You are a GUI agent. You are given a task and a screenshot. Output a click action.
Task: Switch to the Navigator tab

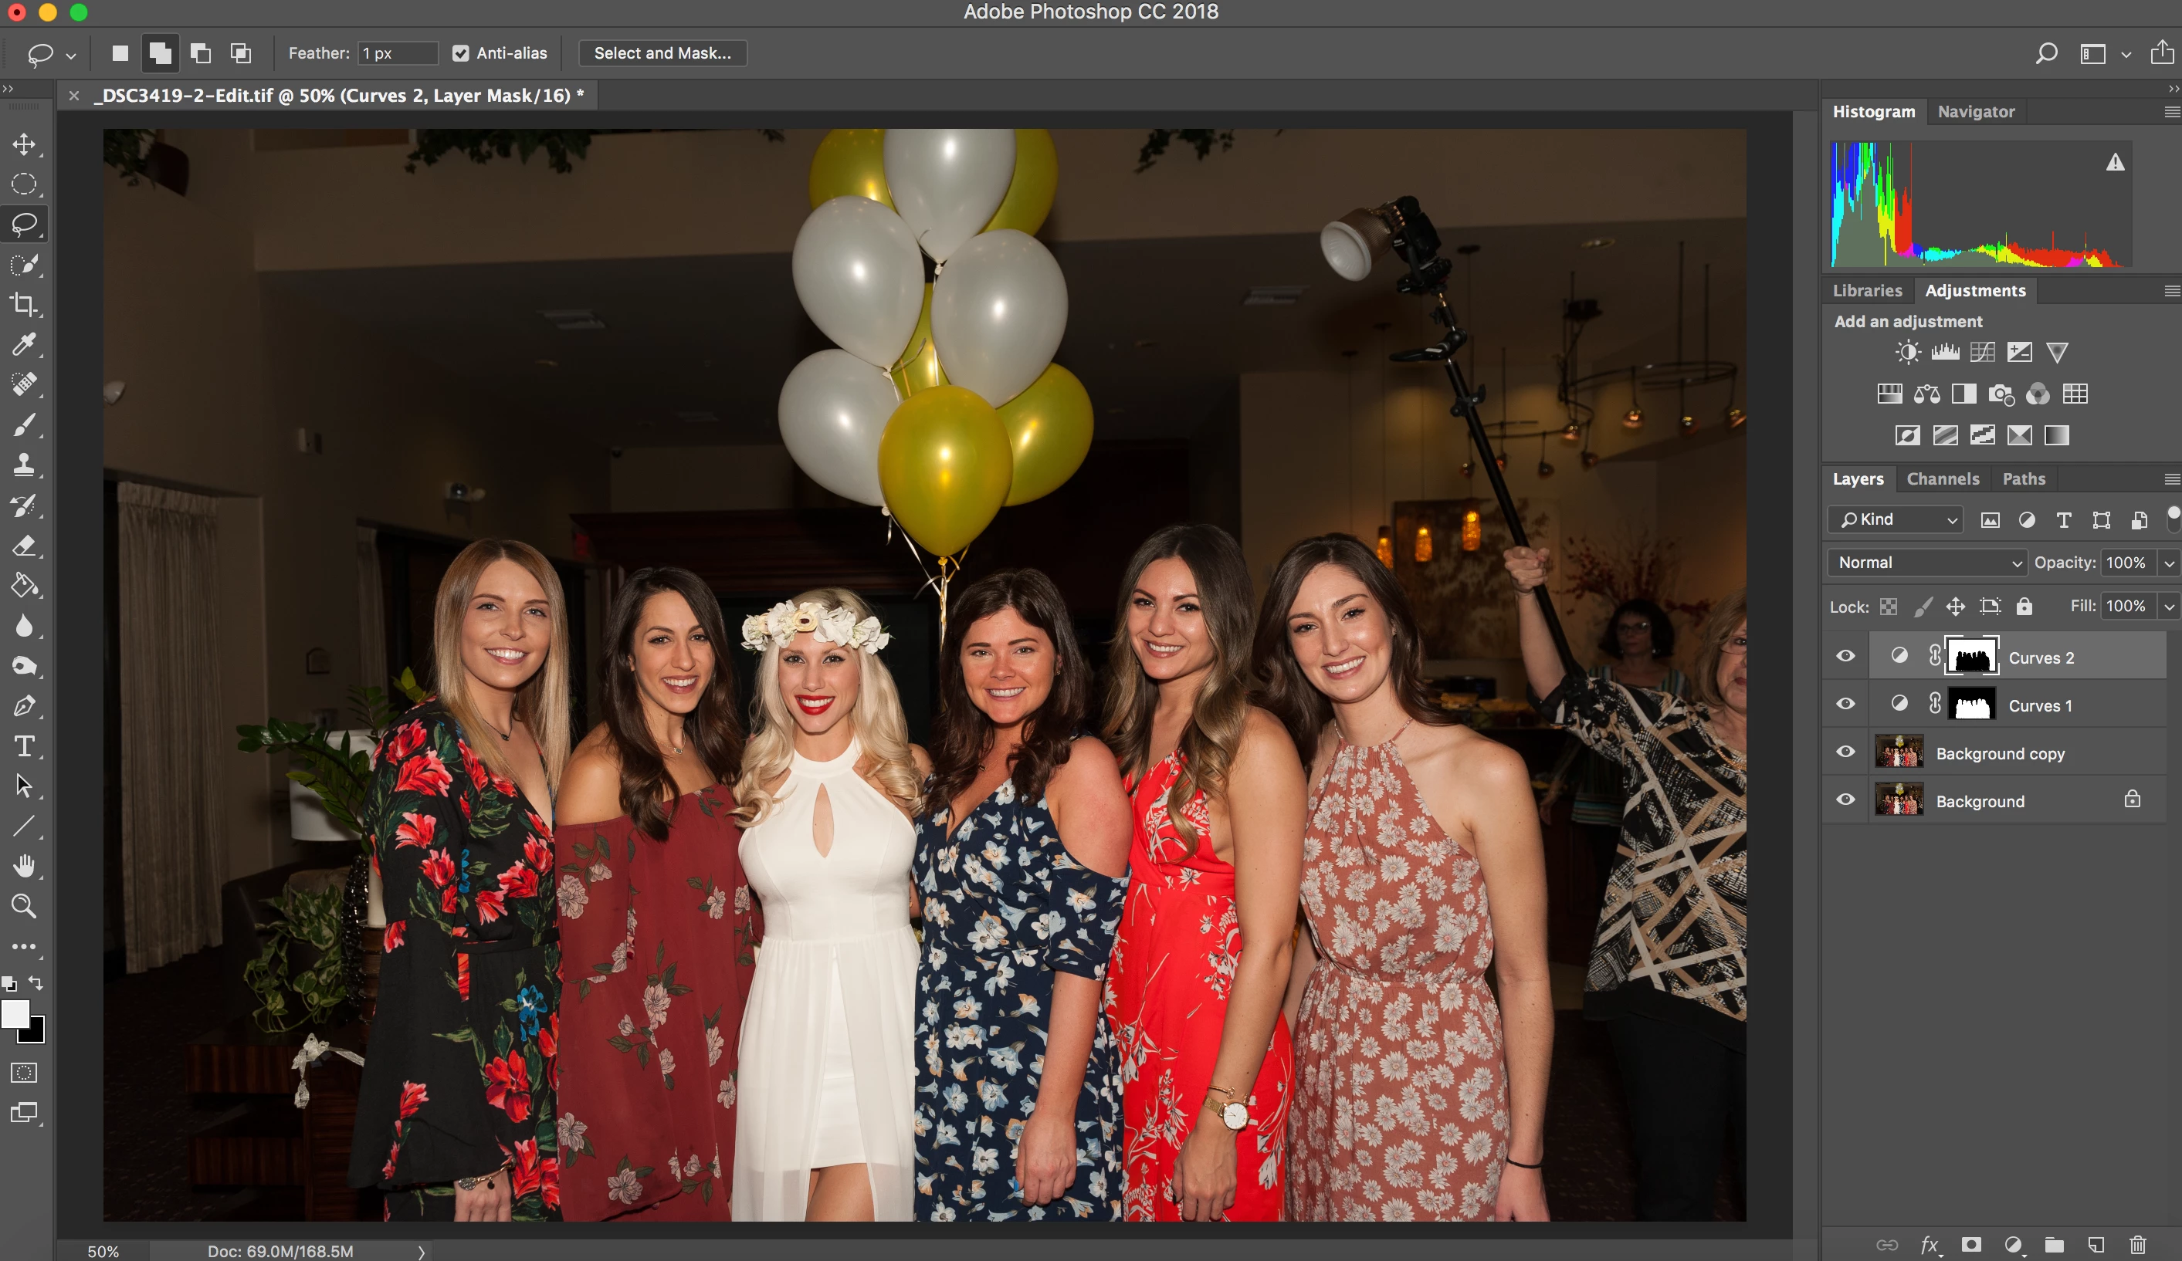(1975, 112)
